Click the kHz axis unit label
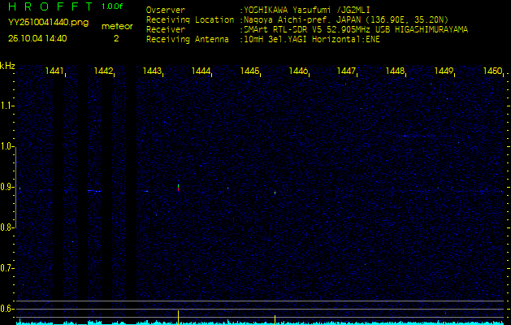Image resolution: width=511 pixels, height=325 pixels. (7, 66)
